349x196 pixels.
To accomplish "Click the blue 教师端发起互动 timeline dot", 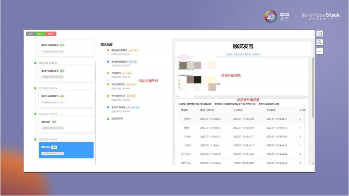I will click(108, 62).
